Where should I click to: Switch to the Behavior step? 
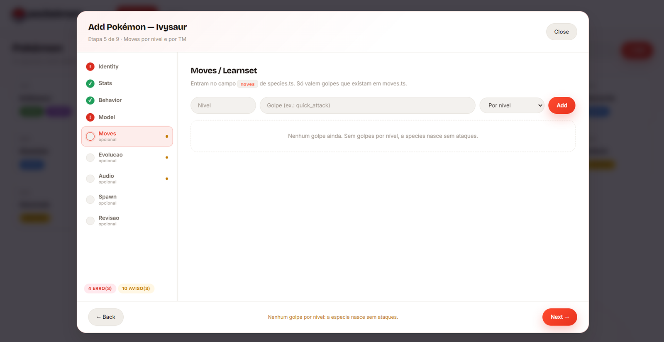click(127, 100)
